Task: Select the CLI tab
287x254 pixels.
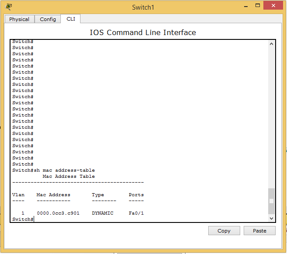Action: 71,19
